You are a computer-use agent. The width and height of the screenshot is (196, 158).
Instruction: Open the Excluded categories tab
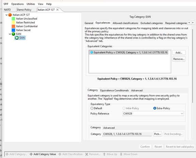pyautogui.click(x=151, y=23)
